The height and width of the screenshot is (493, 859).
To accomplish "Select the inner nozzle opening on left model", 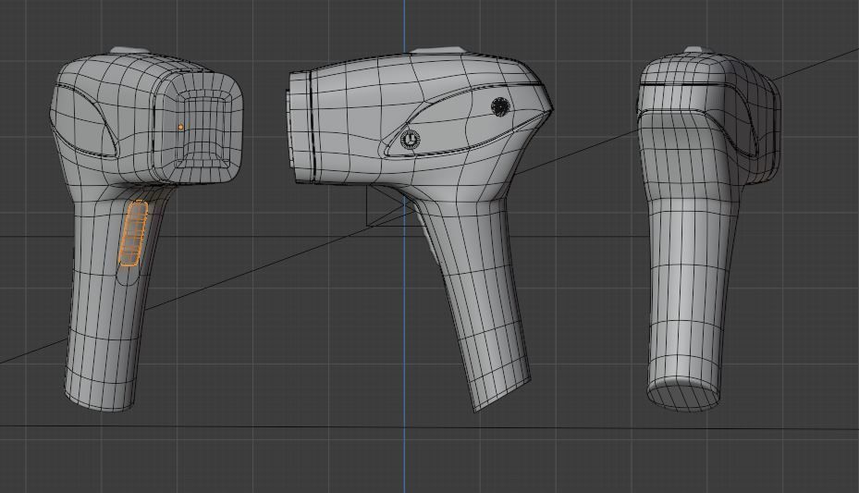I will [x=202, y=129].
